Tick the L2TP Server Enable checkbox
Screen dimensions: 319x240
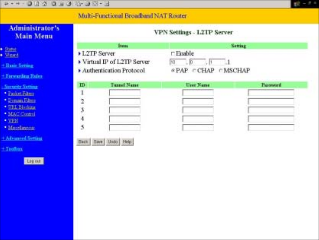(x=173, y=54)
